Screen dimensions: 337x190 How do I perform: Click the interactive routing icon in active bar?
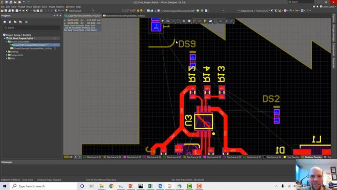194,21
